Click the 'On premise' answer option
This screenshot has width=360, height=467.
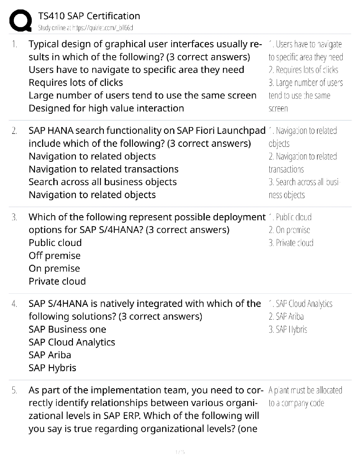tap(54, 268)
